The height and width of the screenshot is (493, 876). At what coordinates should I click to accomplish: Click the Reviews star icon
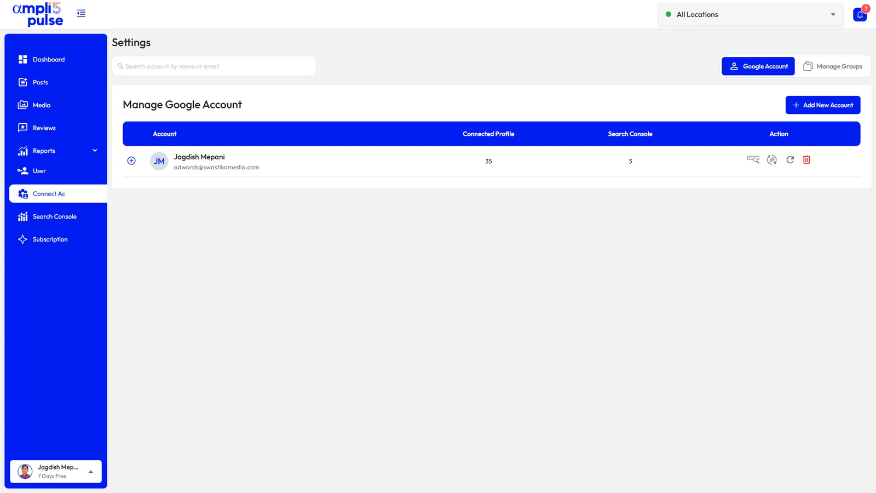click(x=22, y=128)
